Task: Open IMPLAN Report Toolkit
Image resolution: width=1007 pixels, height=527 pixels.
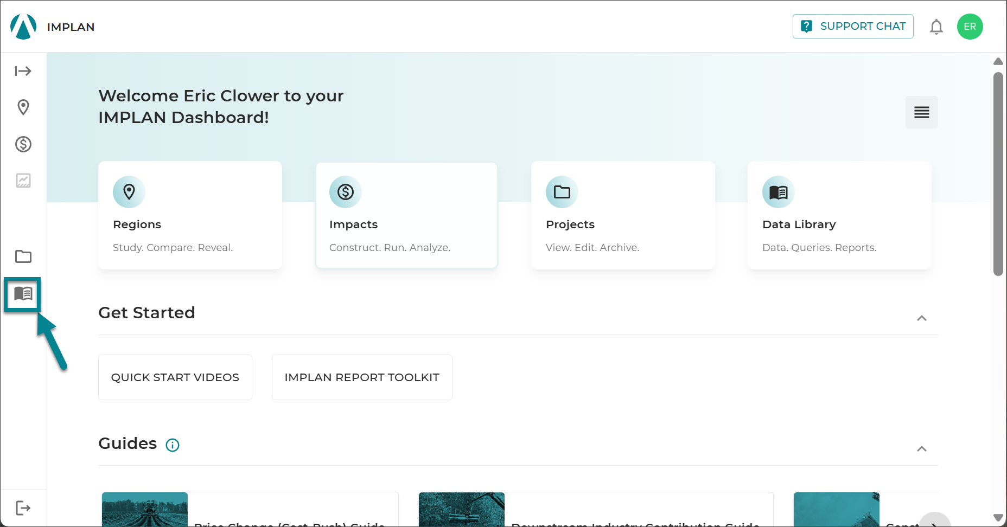Action: [x=362, y=377]
